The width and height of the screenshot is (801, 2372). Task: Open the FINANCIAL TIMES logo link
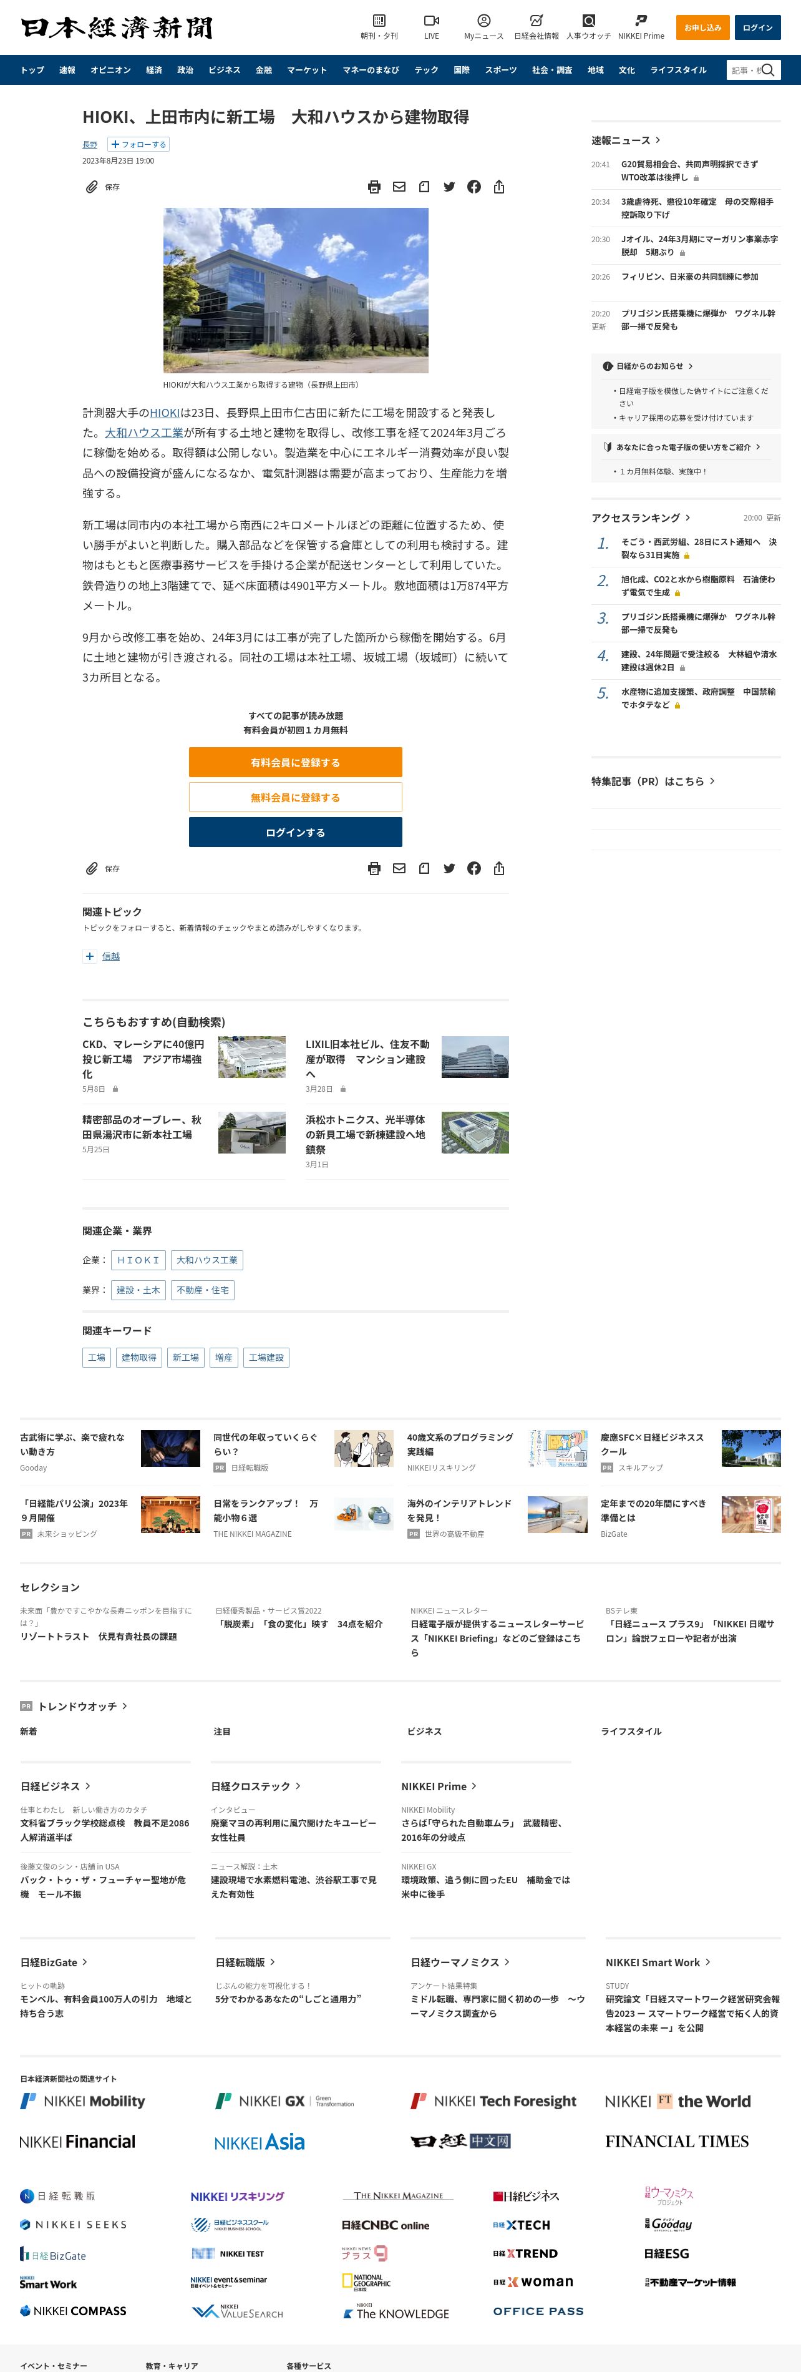(x=677, y=2141)
